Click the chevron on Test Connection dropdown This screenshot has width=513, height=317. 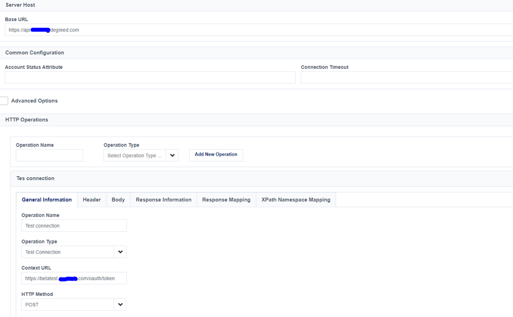click(120, 252)
